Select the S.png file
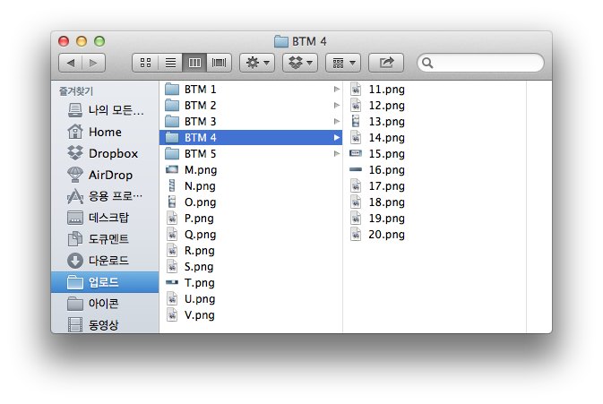The width and height of the screenshot is (603, 404). point(251,267)
